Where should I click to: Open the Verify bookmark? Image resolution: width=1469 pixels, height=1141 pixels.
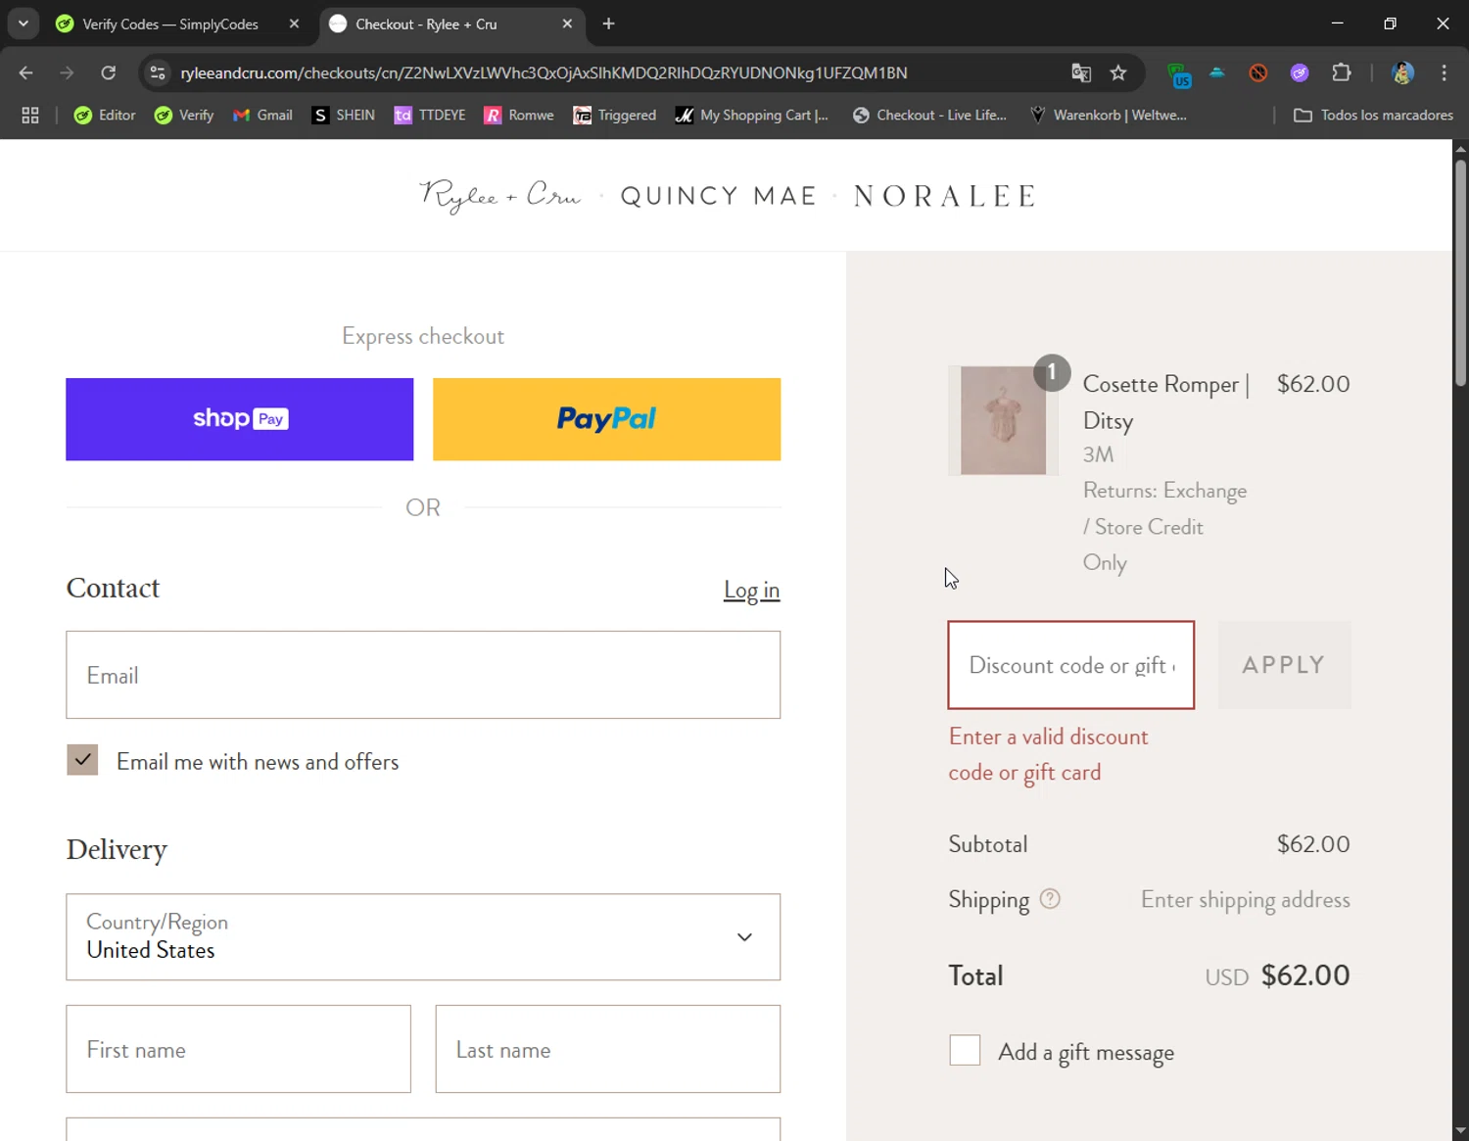coord(184,115)
